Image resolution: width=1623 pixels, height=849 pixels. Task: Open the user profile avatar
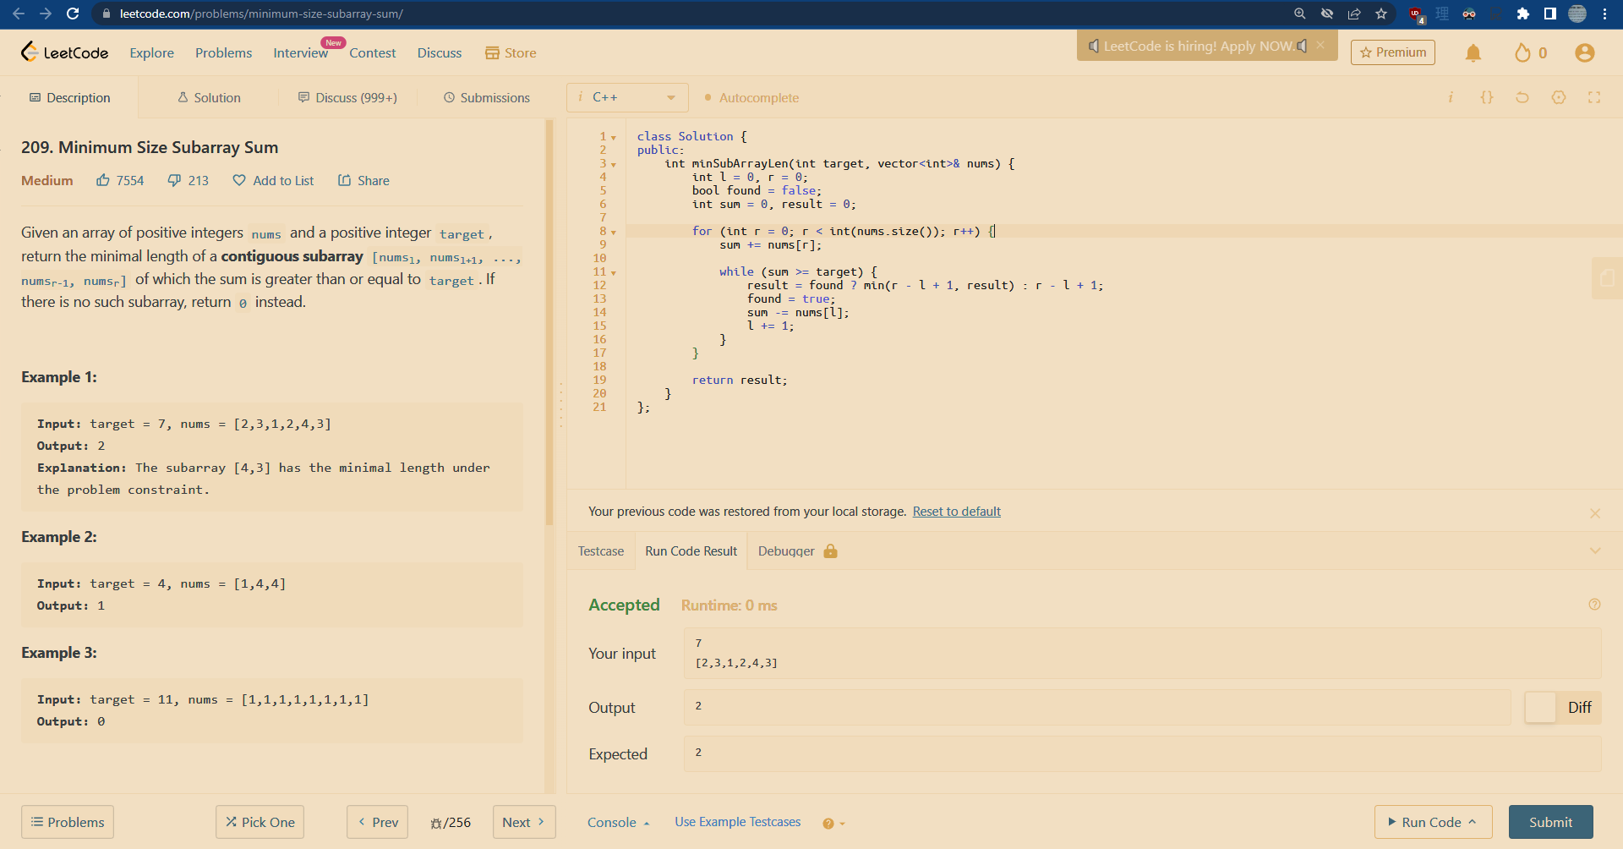pyautogui.click(x=1584, y=53)
